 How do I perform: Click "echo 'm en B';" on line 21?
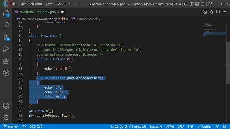point(57,68)
